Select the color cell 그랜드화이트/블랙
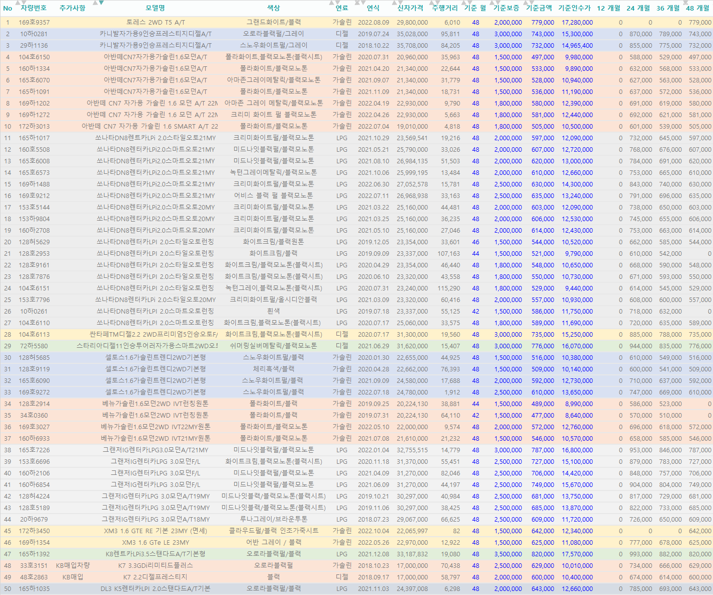The height and width of the screenshot is (595, 713). tap(274, 23)
